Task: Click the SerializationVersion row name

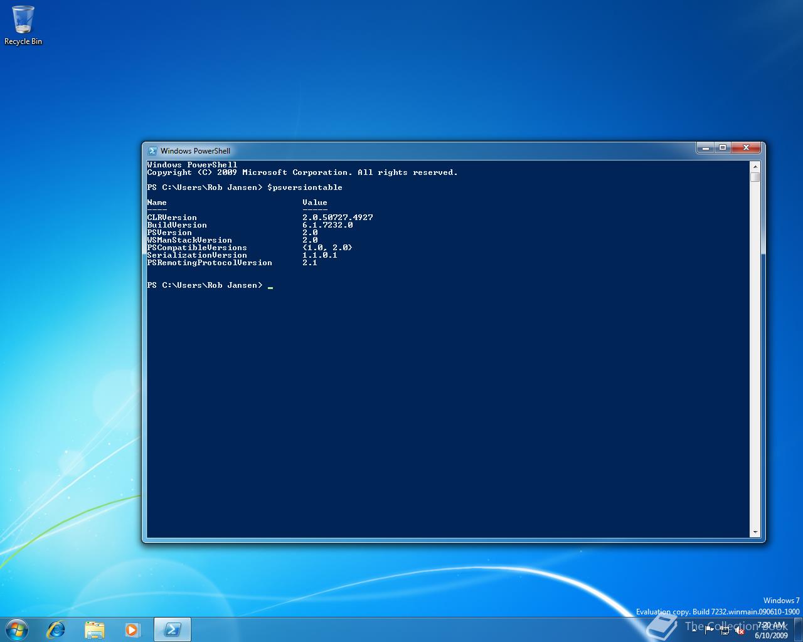Action: (197, 255)
